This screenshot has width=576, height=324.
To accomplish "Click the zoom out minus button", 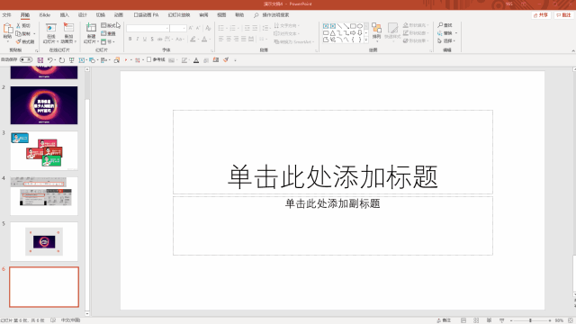I will (x=511, y=320).
